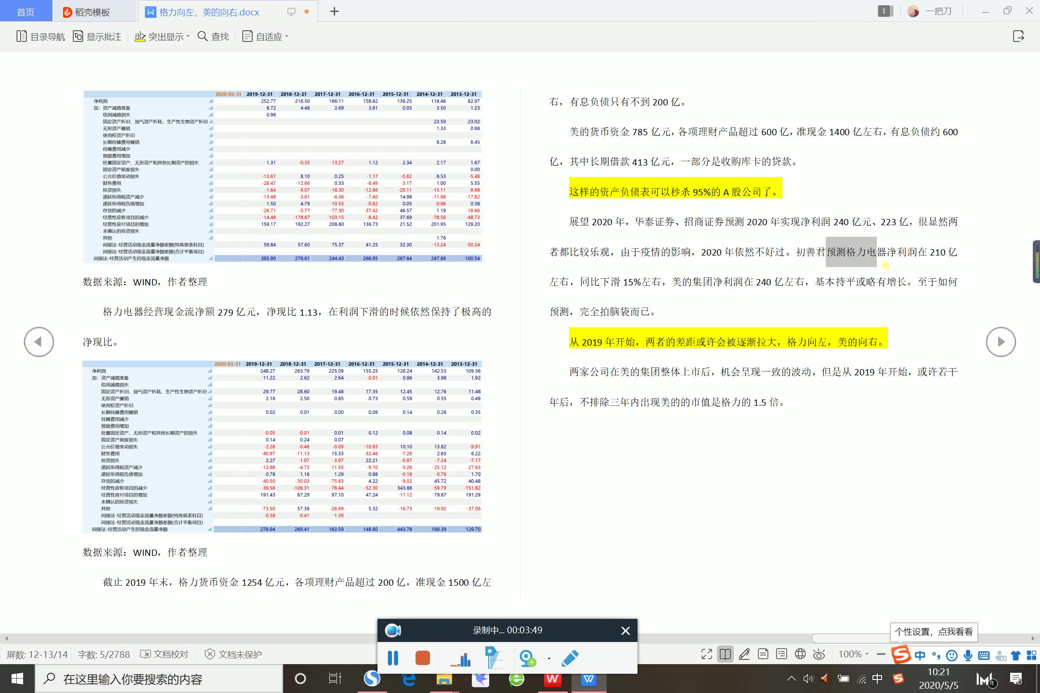Open the Sogou emoji smiley icon
This screenshot has height=693, width=1040.
pyautogui.click(x=952, y=655)
